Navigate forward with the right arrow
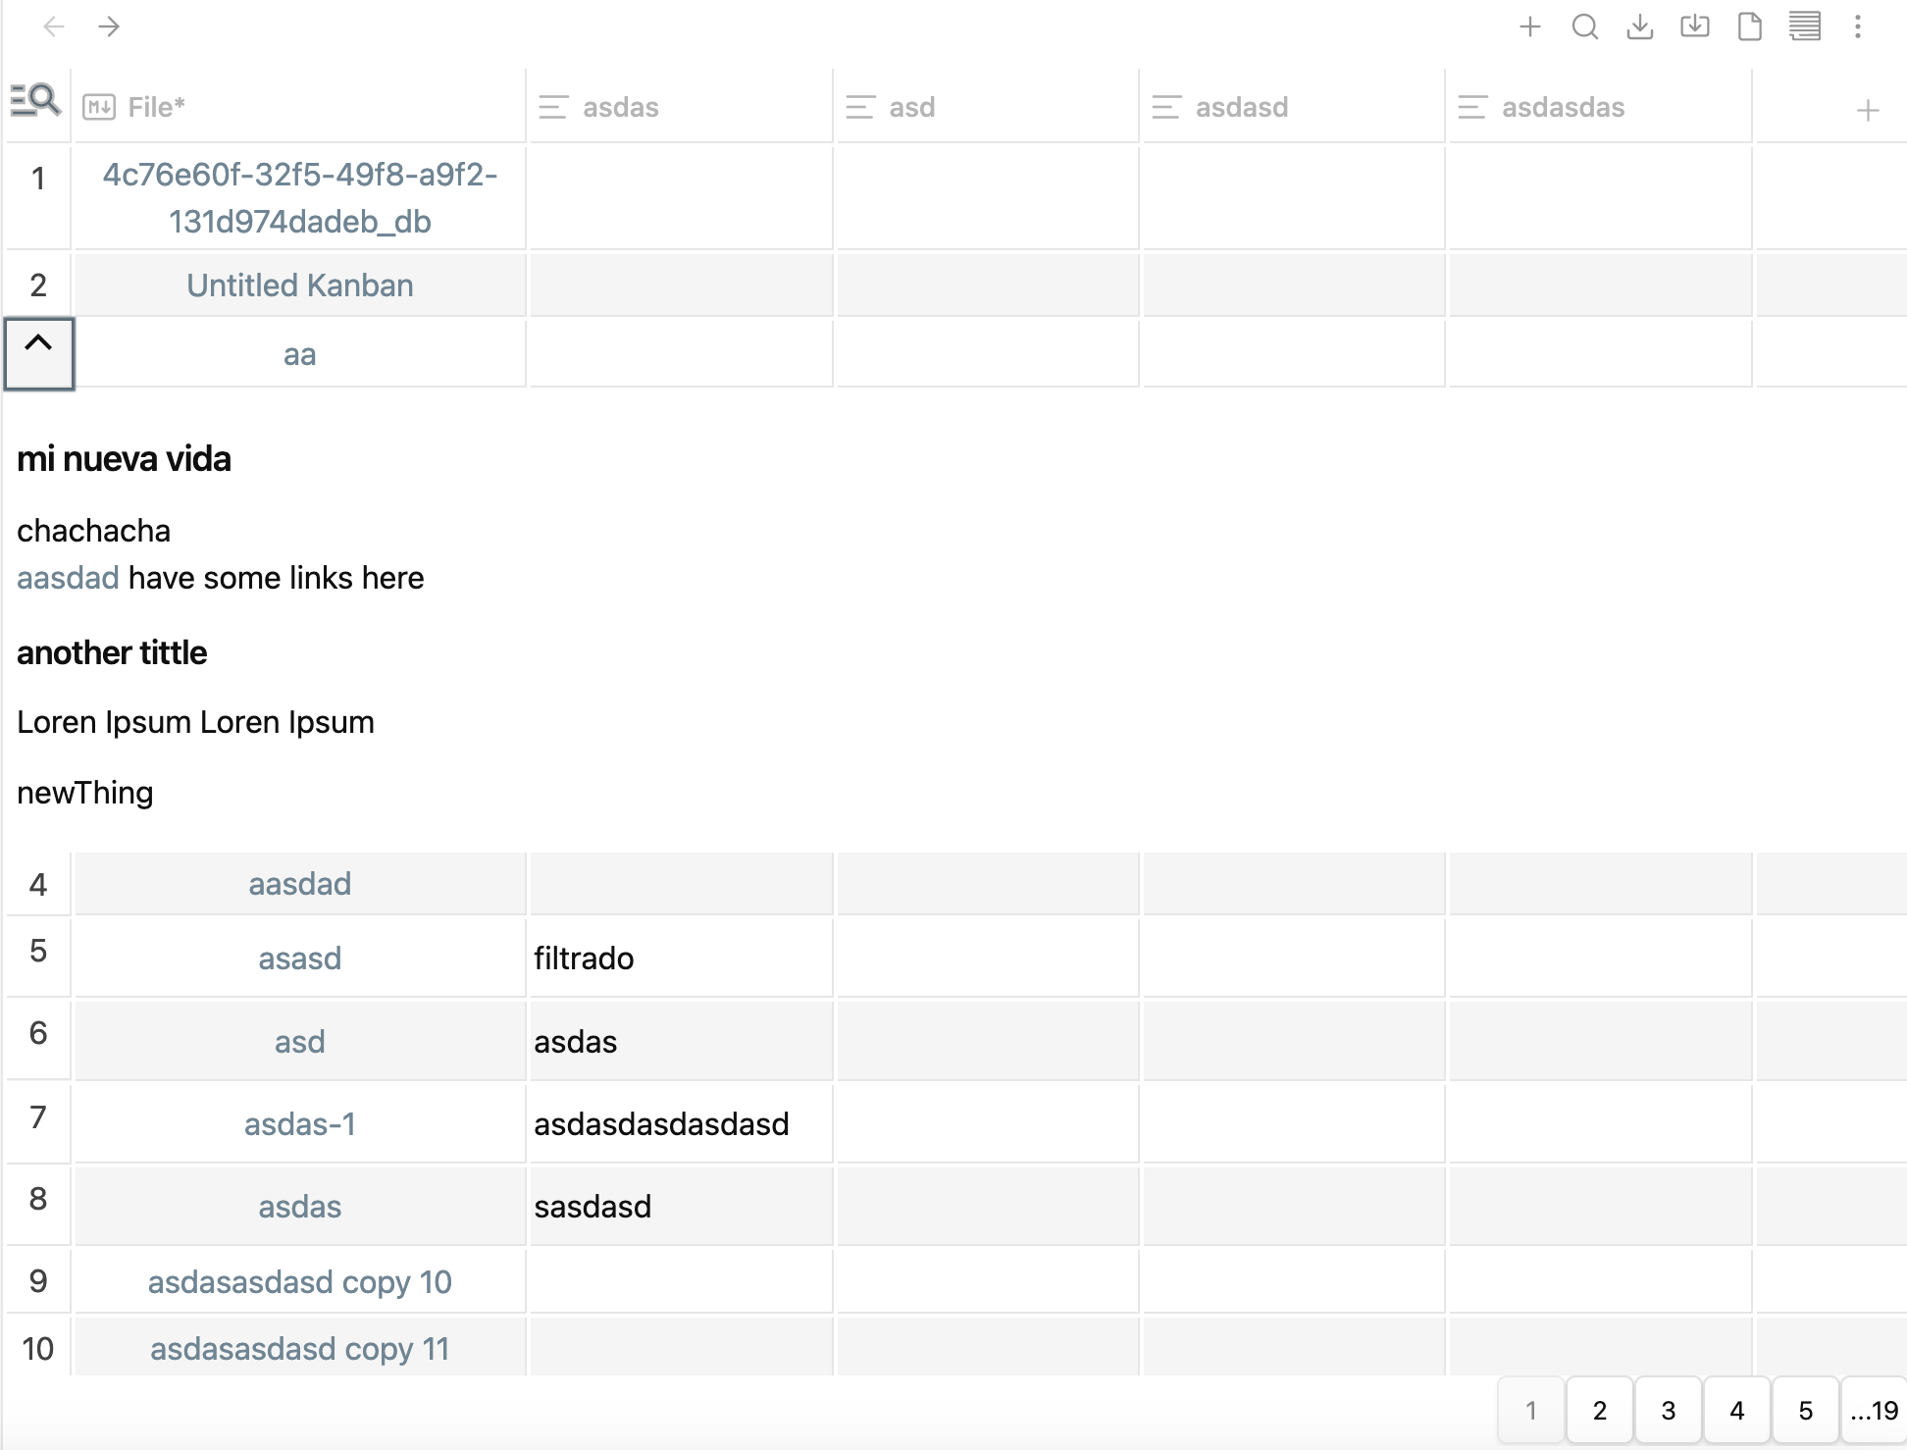The width and height of the screenshot is (1907, 1450). (x=110, y=26)
